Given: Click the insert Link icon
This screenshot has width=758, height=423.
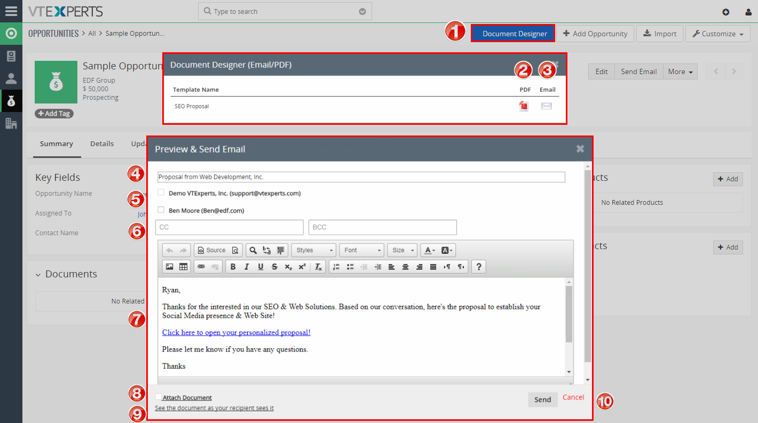Looking at the screenshot, I should (201, 267).
